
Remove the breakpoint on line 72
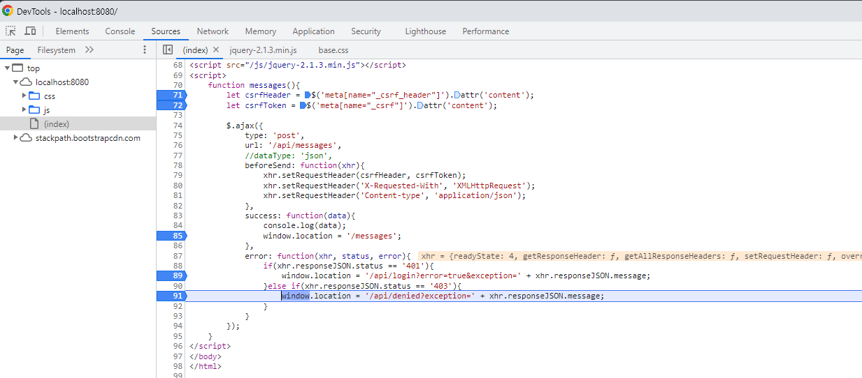[172, 105]
